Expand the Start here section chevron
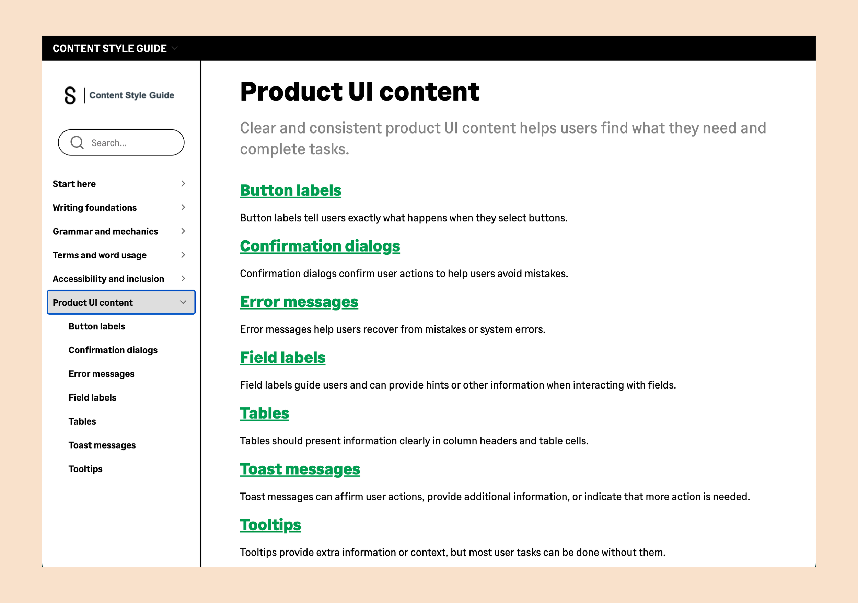Screen dimensions: 858x603 [x=183, y=184]
